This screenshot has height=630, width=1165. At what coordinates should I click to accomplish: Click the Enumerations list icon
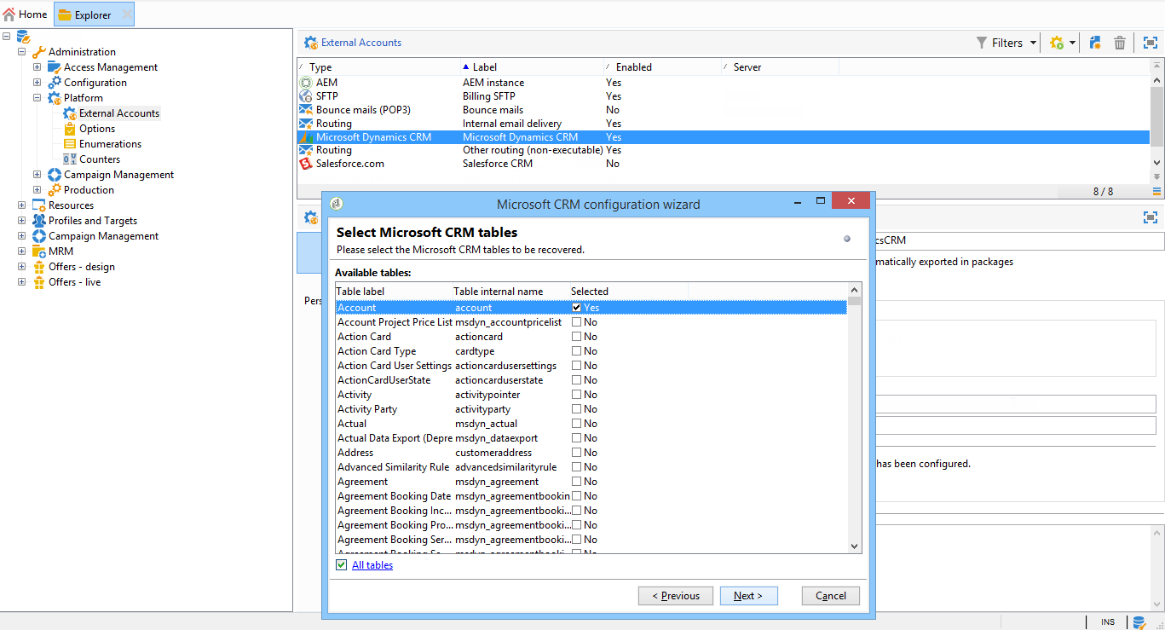[70, 144]
